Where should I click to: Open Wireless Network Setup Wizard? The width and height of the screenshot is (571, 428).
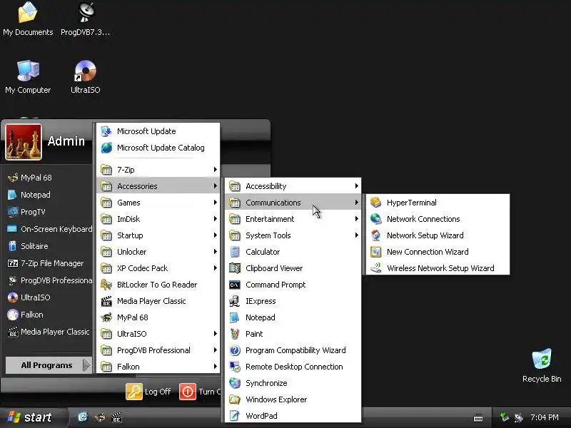click(x=438, y=268)
